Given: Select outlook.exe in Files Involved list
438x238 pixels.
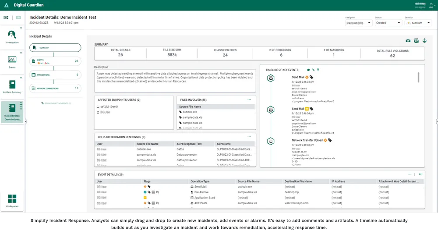Looking at the screenshot, I should (190, 112).
